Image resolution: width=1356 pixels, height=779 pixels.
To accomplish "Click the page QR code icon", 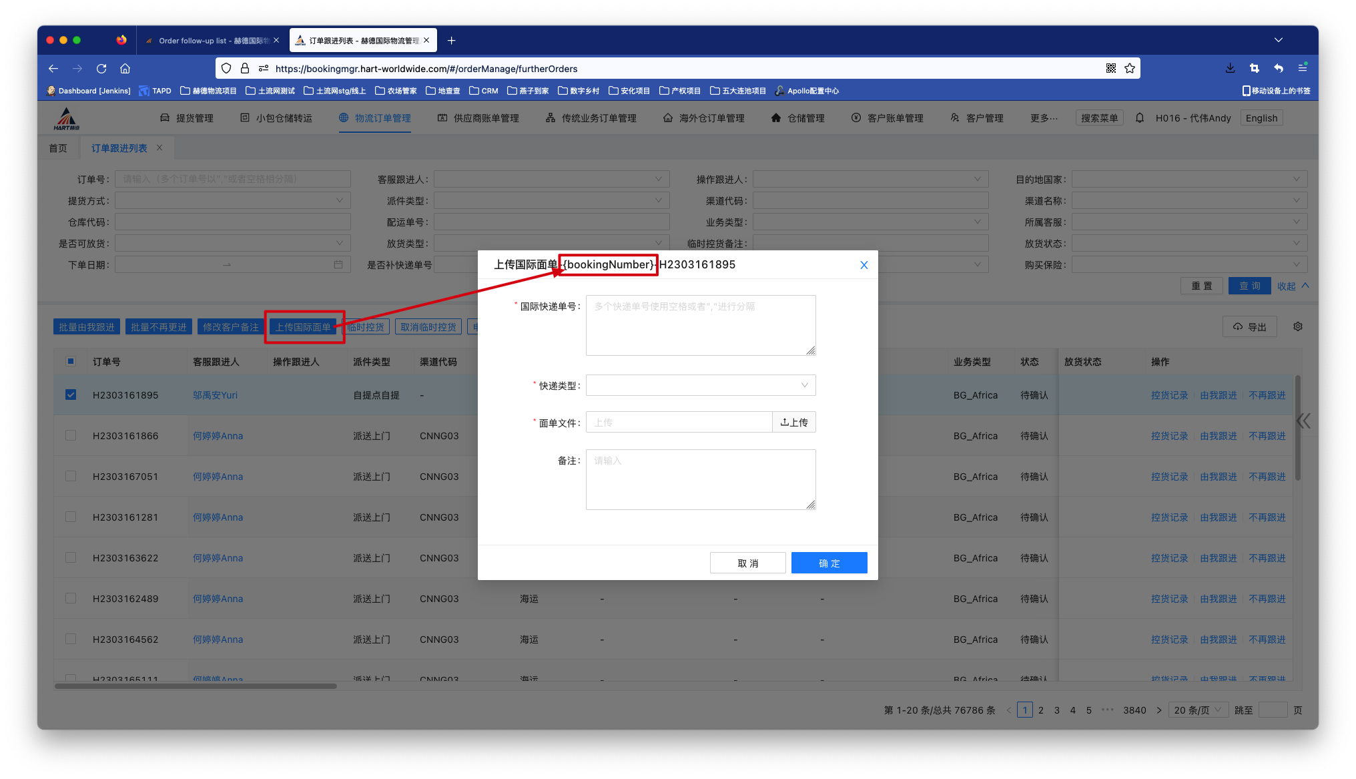I will pyautogui.click(x=1111, y=68).
